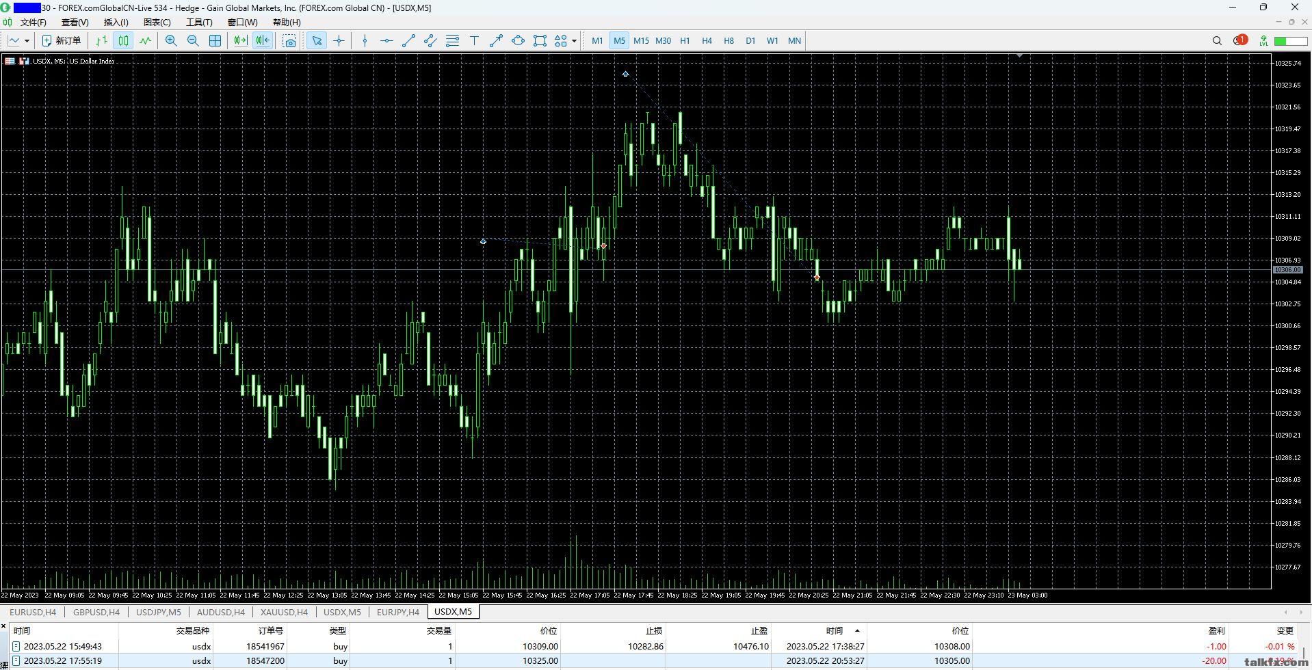Expand the chart type dropdown arrow
This screenshot has height=670, width=1312.
27,41
